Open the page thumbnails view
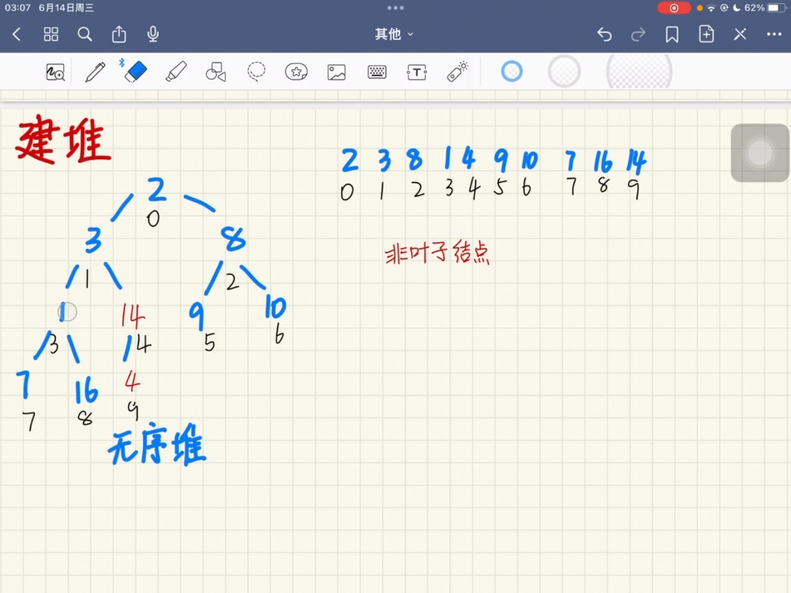791x593 pixels. (51, 34)
